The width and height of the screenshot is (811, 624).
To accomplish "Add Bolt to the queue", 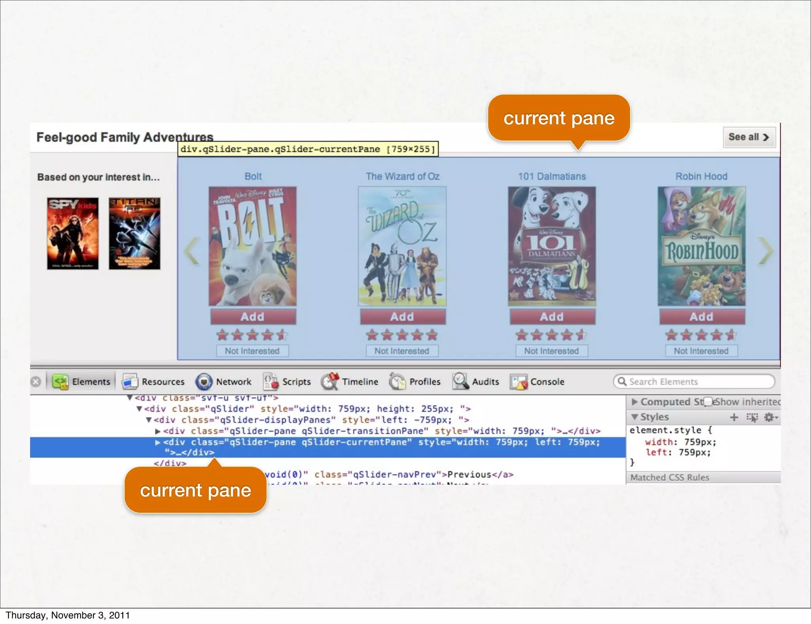I will (253, 317).
